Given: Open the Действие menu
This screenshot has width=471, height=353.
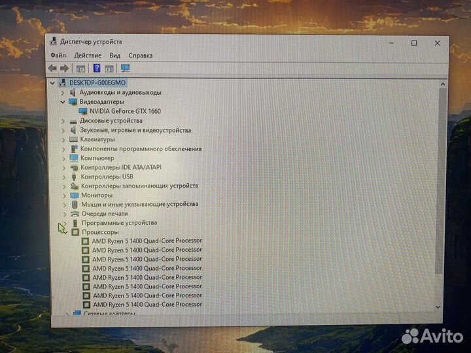Looking at the screenshot, I should point(88,56).
